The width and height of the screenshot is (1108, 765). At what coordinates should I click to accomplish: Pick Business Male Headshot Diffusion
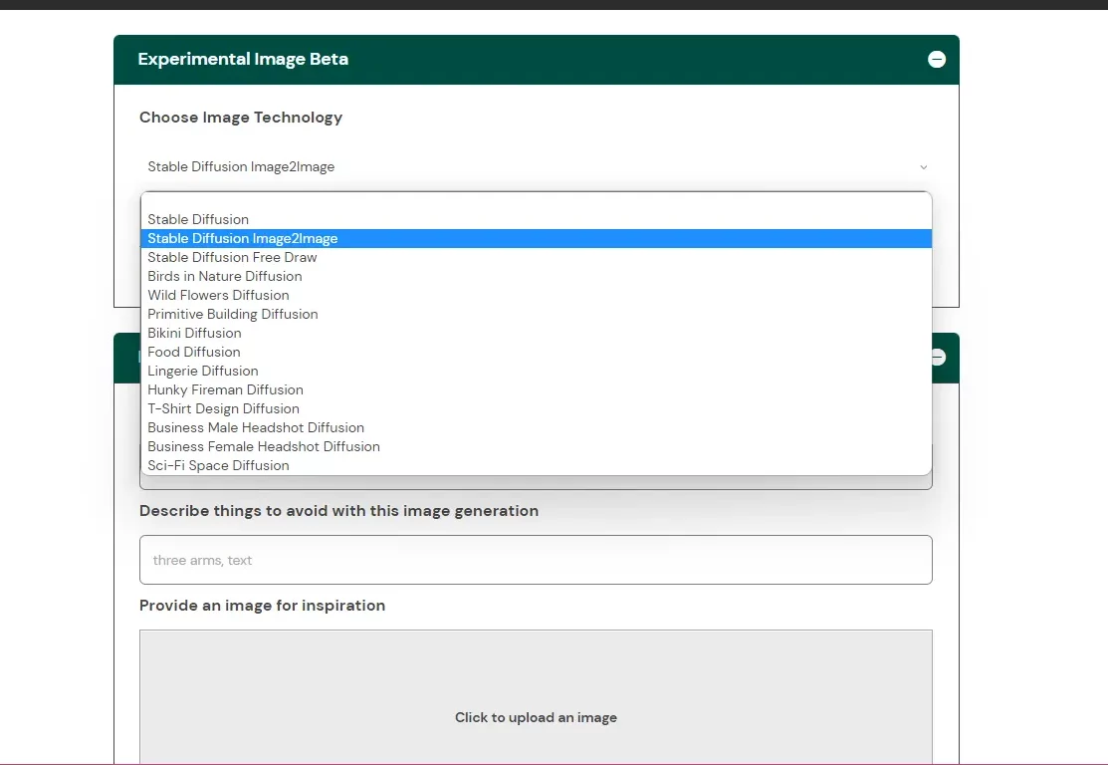pyautogui.click(x=256, y=427)
